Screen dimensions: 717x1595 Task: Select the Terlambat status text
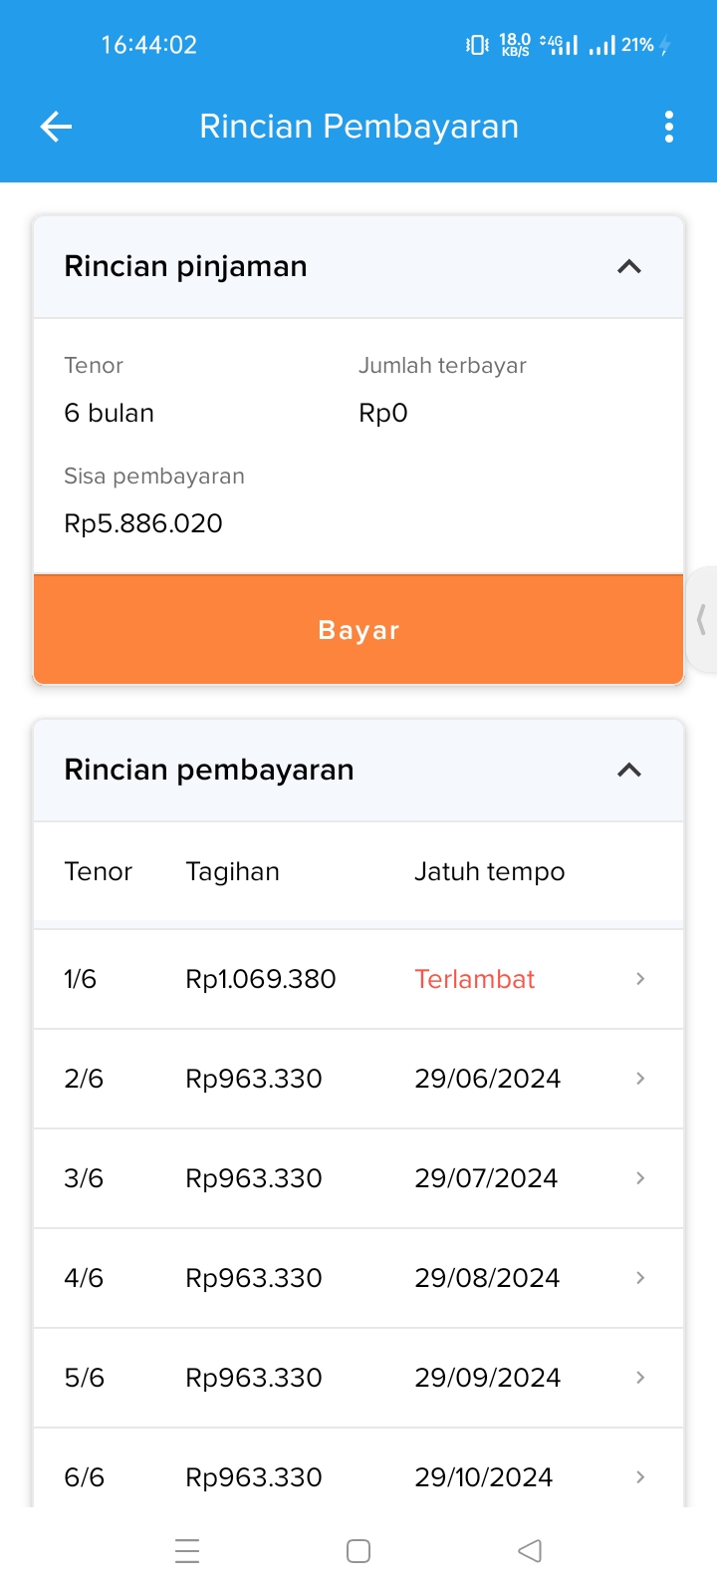[x=475, y=979]
